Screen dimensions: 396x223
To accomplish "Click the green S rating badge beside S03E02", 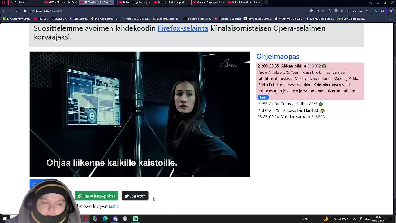I will [324, 66].
